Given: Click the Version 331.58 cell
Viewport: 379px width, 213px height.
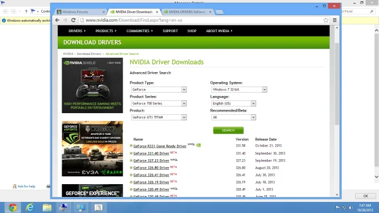Looking at the screenshot, I should 240,146.
